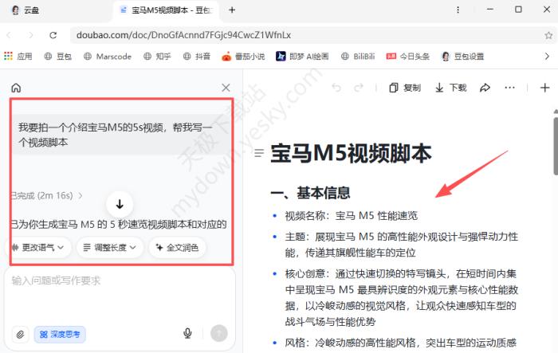Screen dimensions: 558x353
Task: Click the home icon in chat panel
Action: [x=16, y=88]
